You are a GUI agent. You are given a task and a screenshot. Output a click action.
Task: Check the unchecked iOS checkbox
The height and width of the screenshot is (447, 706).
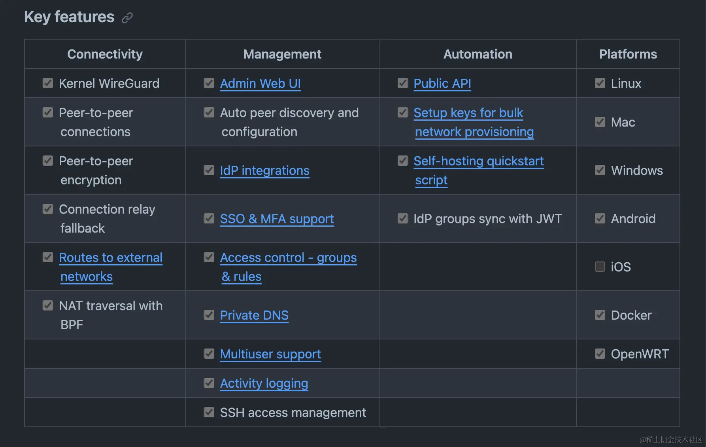pos(600,267)
